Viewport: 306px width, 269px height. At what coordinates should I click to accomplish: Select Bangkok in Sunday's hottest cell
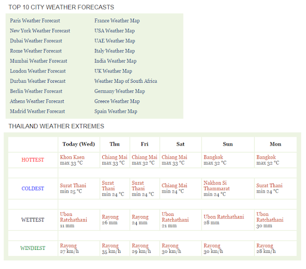[x=213, y=157]
